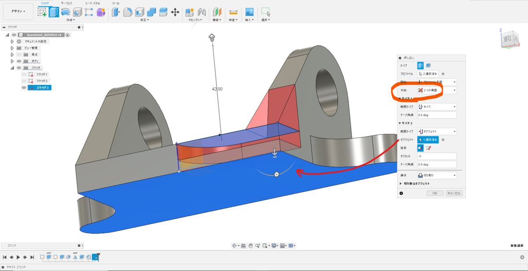Select the Create Sketch tool
528x271 pixels.
[42, 12]
